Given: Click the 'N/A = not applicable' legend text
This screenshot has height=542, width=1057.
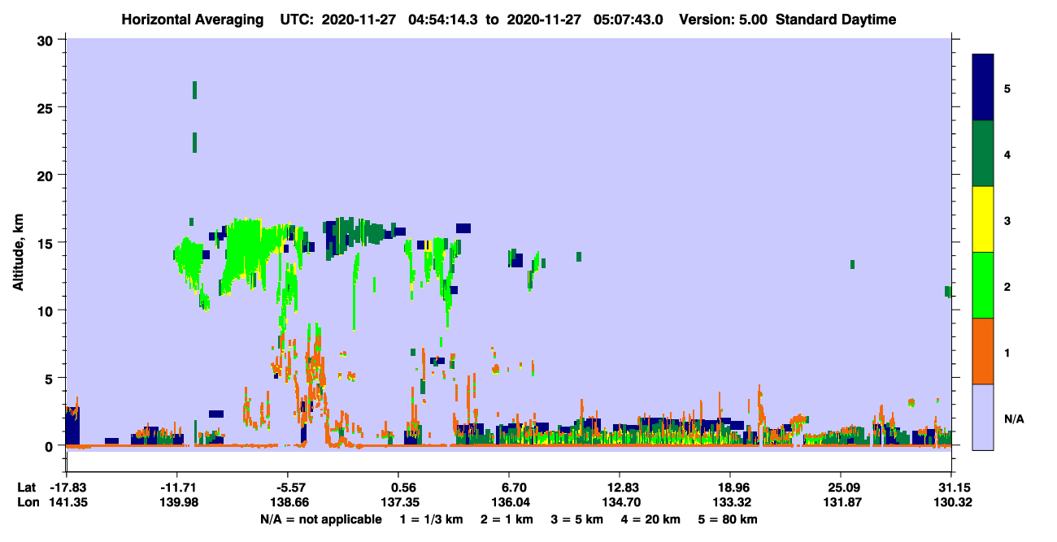Looking at the screenshot, I should [x=320, y=519].
